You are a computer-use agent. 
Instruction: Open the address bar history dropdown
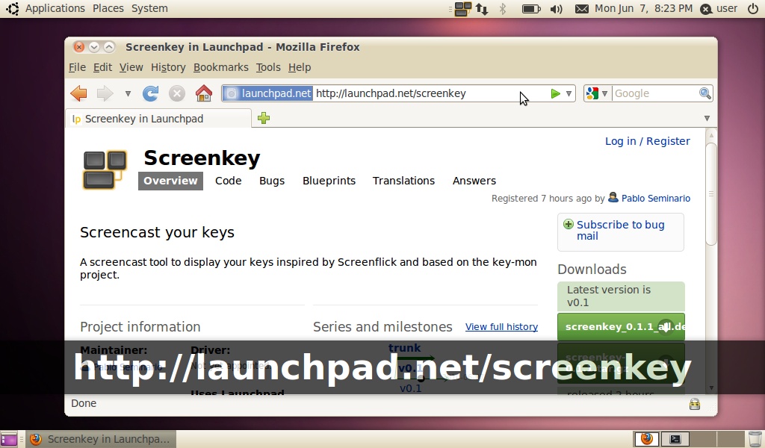coord(569,93)
